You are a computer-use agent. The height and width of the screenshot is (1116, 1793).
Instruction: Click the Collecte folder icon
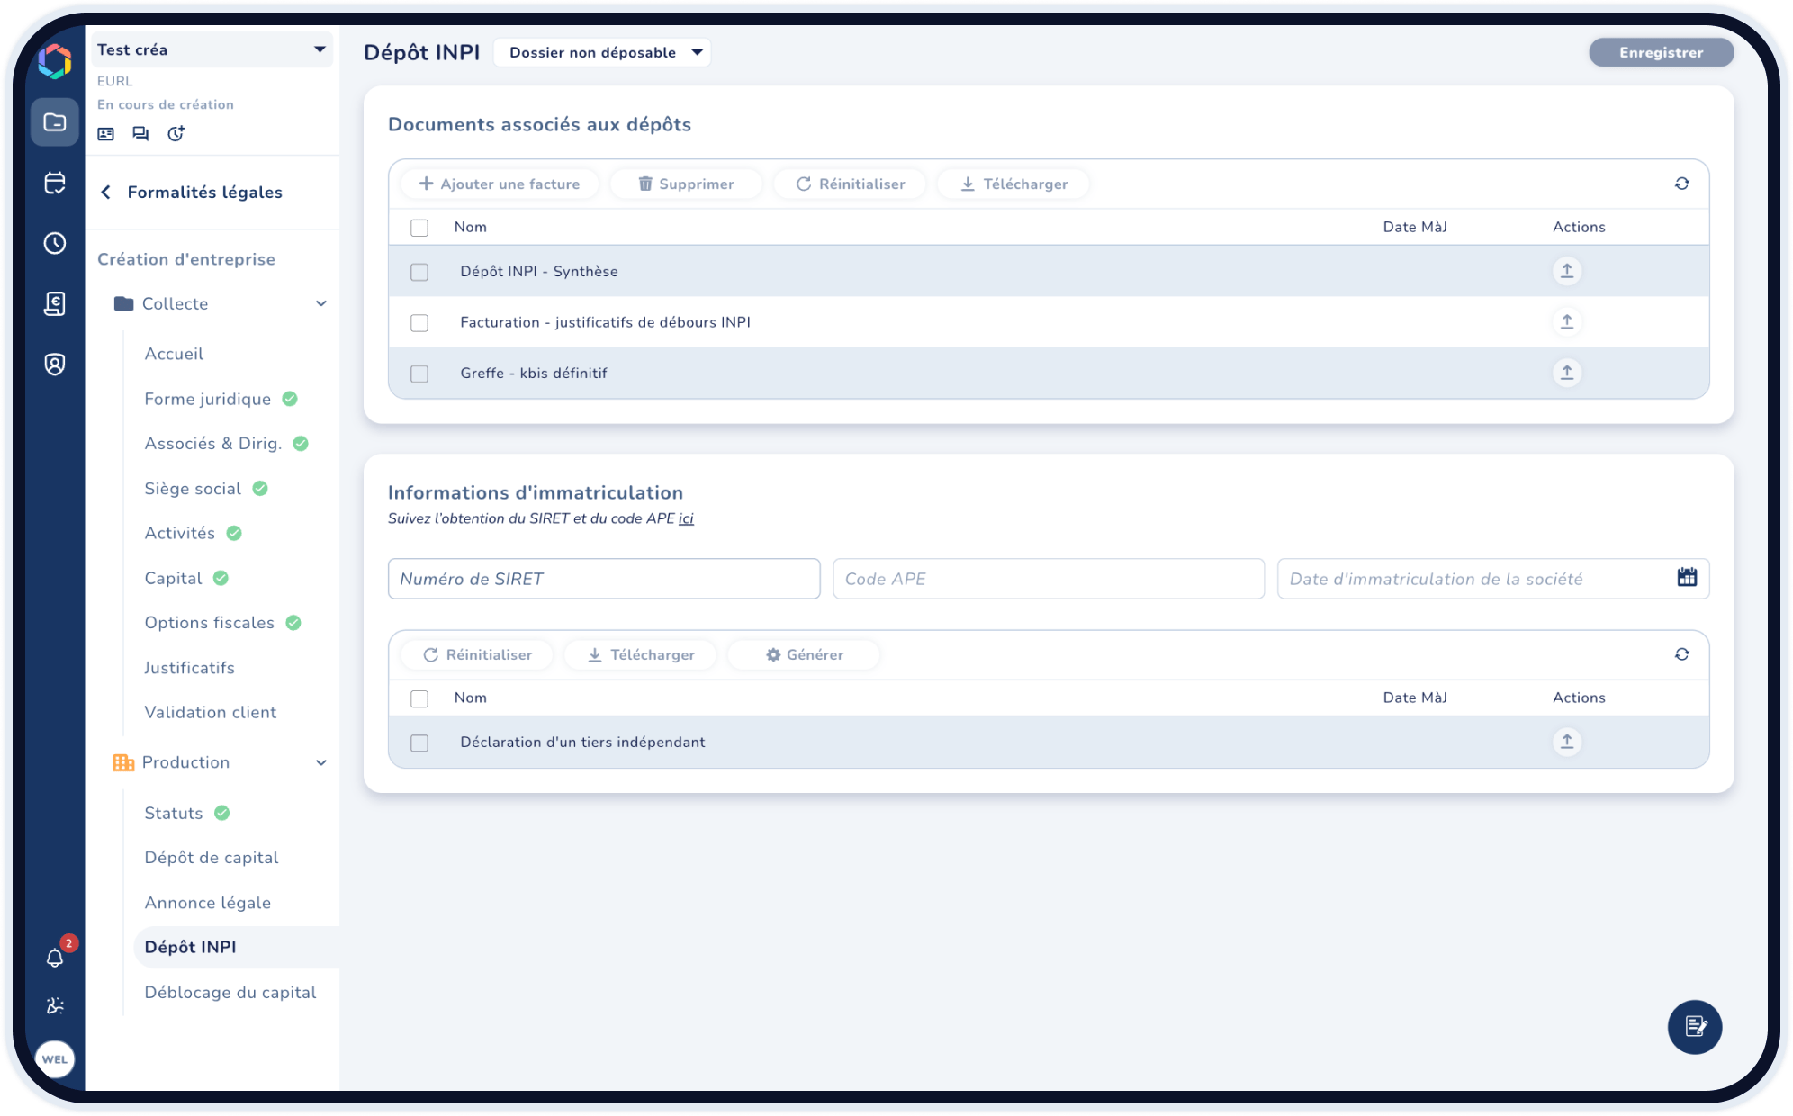point(124,303)
